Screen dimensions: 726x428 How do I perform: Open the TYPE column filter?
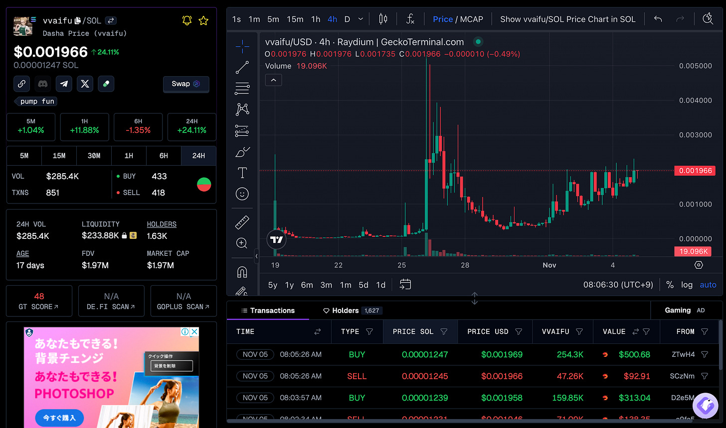(x=369, y=331)
